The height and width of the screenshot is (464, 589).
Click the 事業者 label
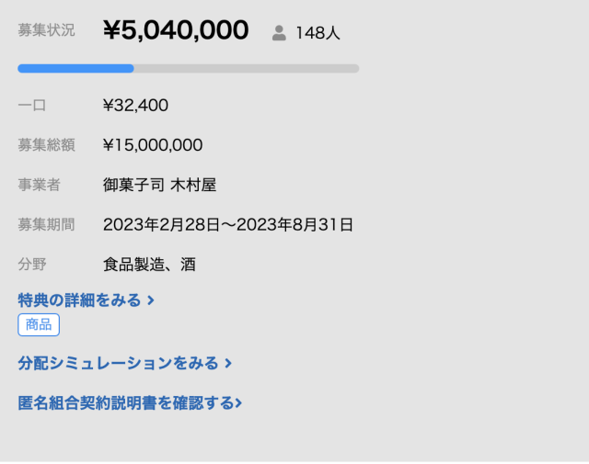pyautogui.click(x=39, y=185)
